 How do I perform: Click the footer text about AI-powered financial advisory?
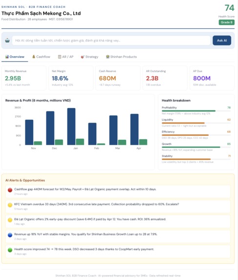[118, 276]
